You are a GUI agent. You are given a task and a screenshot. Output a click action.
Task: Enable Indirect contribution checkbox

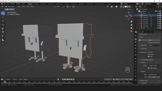(x=149, y=54)
